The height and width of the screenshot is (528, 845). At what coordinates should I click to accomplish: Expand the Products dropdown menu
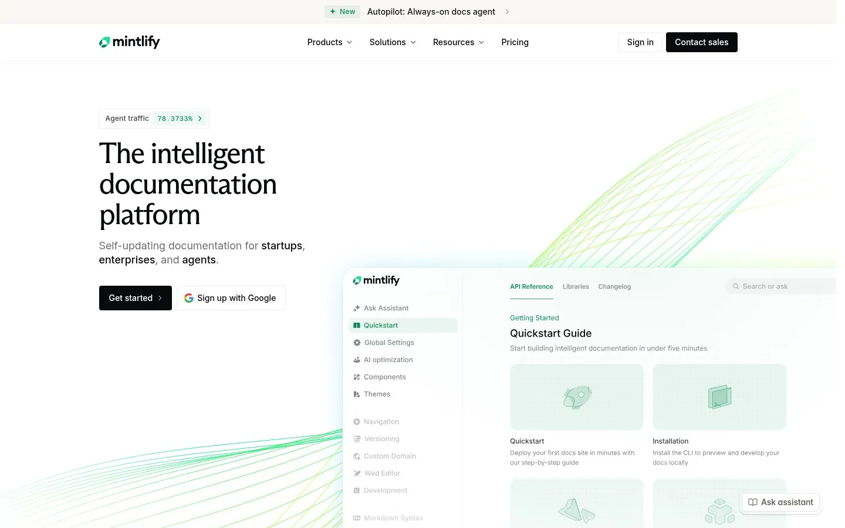330,42
